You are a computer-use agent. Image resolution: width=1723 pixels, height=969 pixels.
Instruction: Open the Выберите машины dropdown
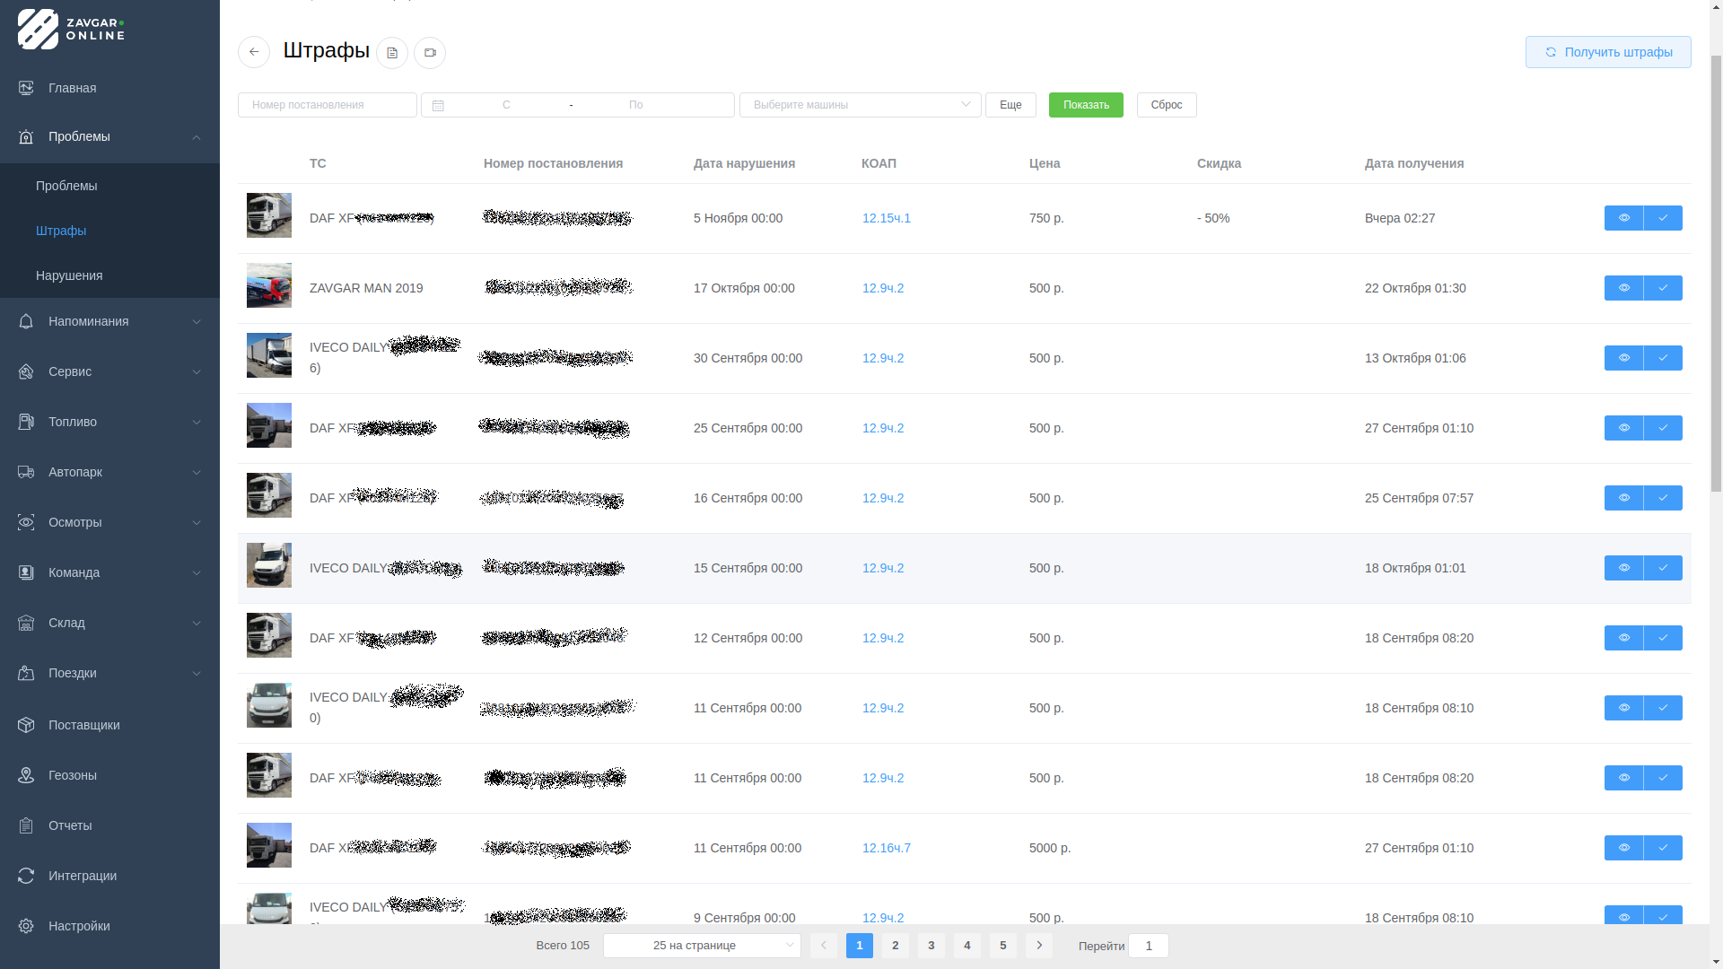click(x=860, y=105)
